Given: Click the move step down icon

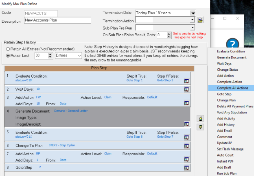Looking at the screenshot, I should coord(200,127).
